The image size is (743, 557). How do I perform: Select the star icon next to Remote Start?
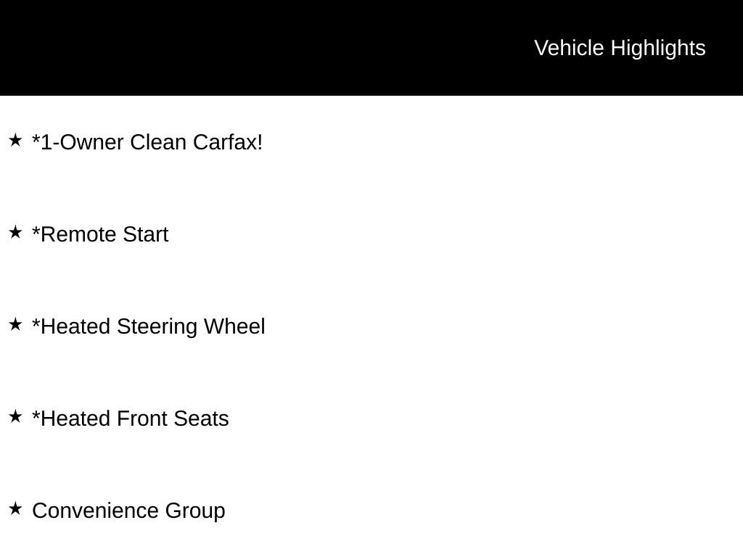[15, 232]
